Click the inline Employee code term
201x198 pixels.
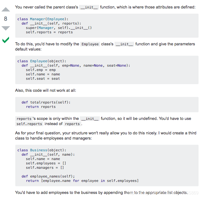(x=90, y=44)
